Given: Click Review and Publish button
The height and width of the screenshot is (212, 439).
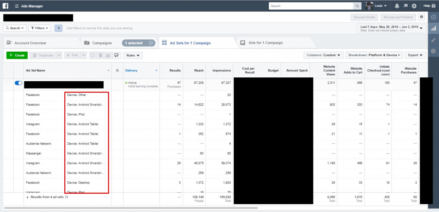Looking at the screenshot, I should point(398,17).
